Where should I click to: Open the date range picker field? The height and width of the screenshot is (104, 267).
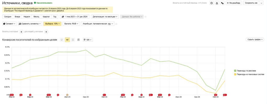[75, 17]
